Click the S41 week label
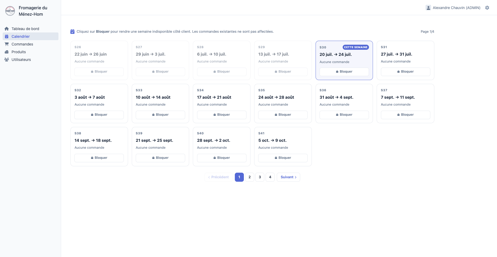 [261, 133]
